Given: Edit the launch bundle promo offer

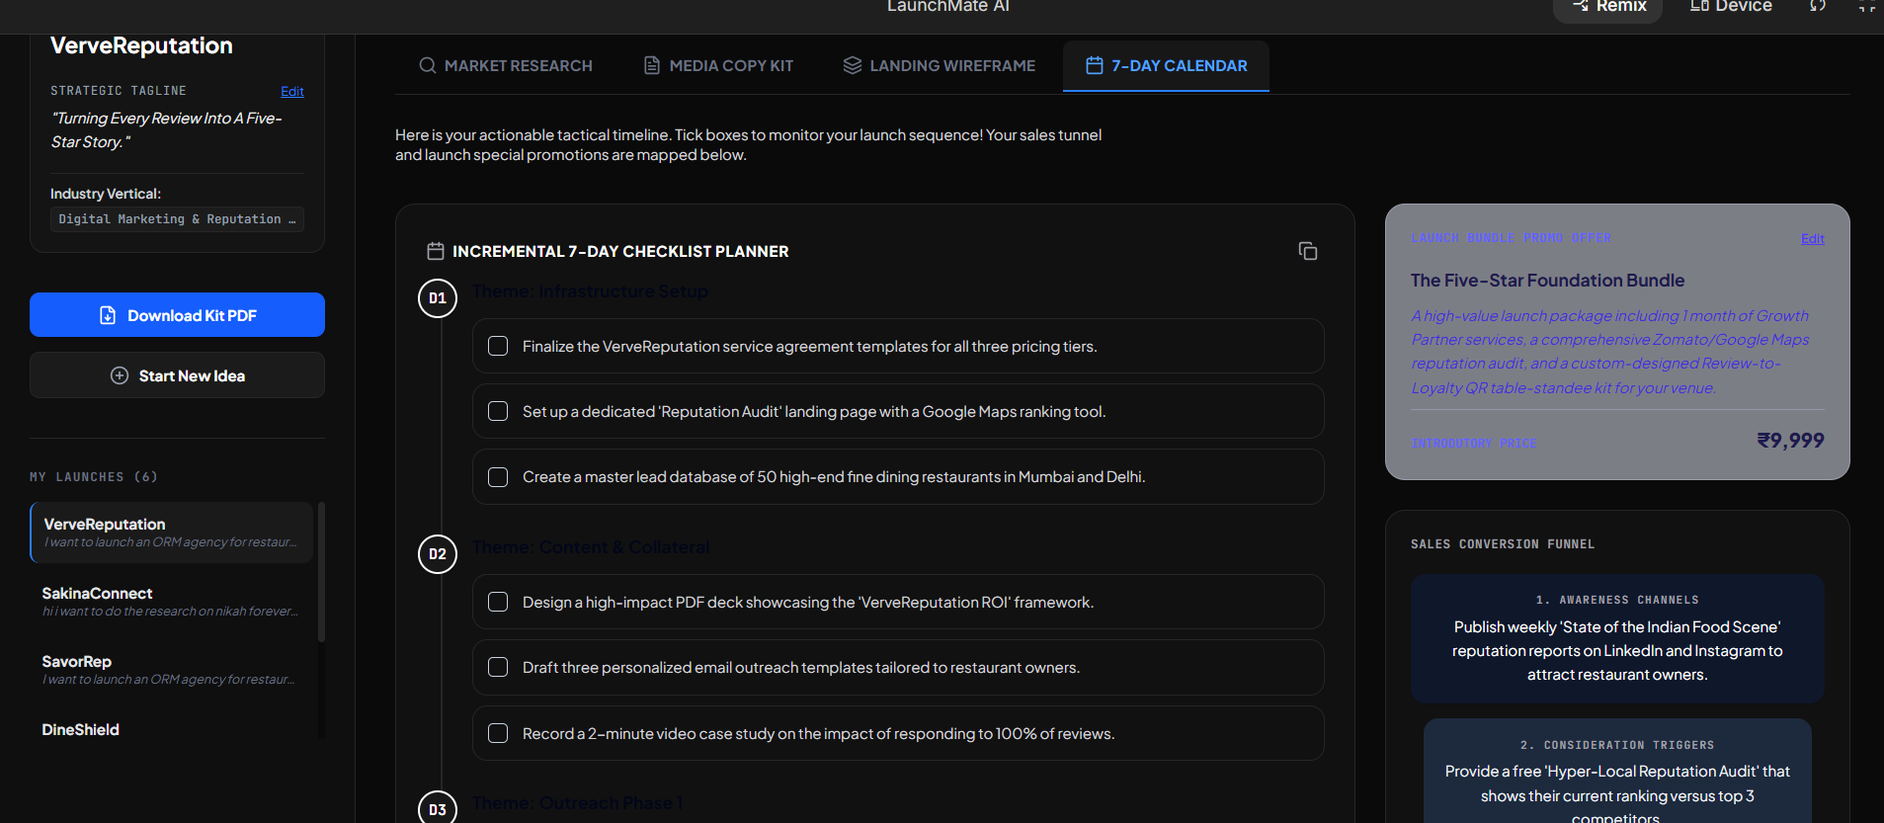Looking at the screenshot, I should (x=1813, y=238).
